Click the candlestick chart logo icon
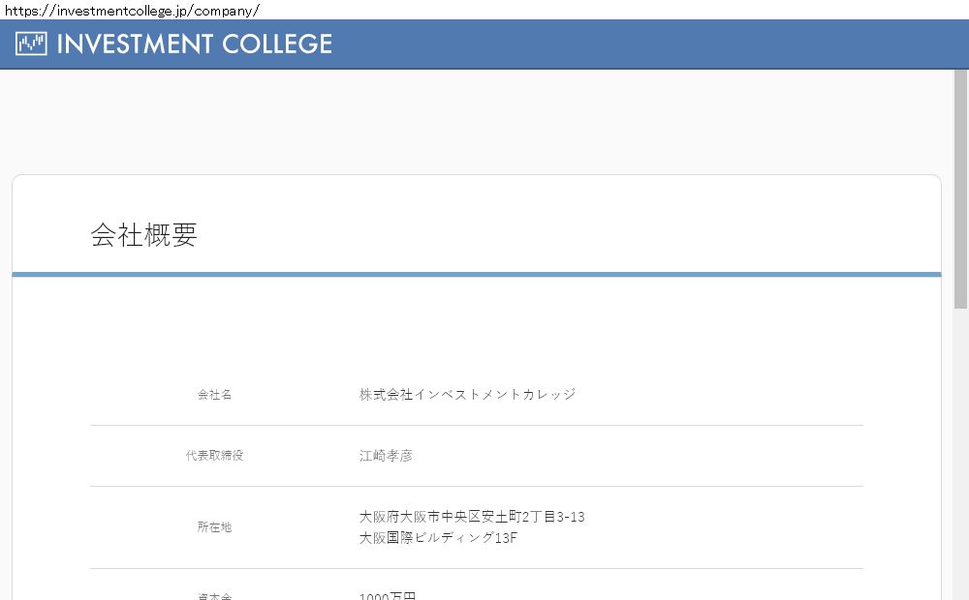The width and height of the screenshot is (969, 600). 31,44
